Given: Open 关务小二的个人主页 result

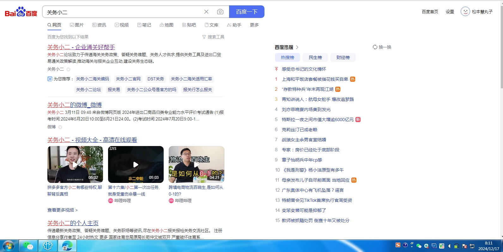Looking at the screenshot, I should point(73,223).
